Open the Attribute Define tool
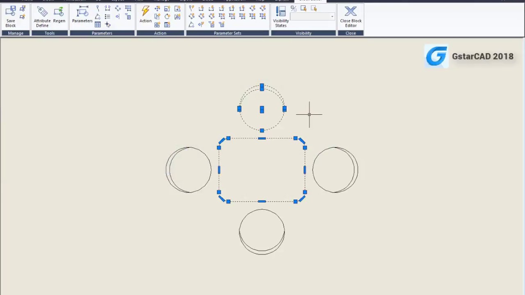 coord(42,17)
